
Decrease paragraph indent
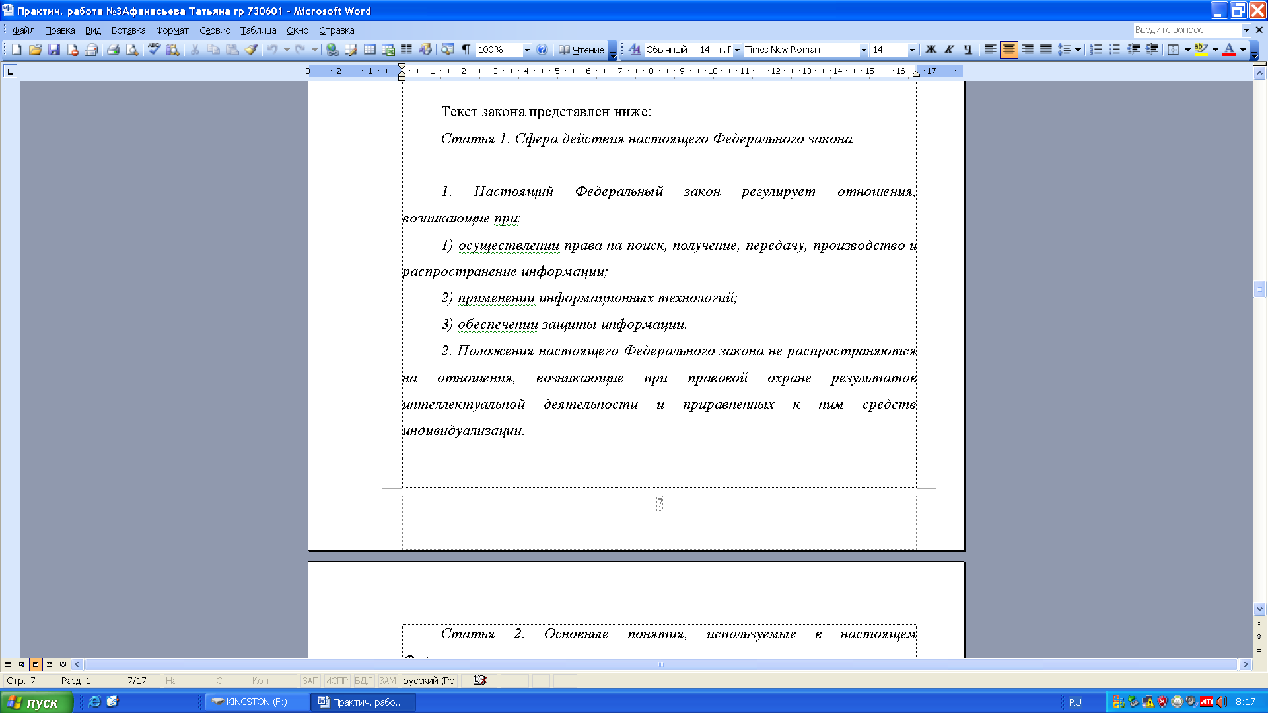(1133, 50)
